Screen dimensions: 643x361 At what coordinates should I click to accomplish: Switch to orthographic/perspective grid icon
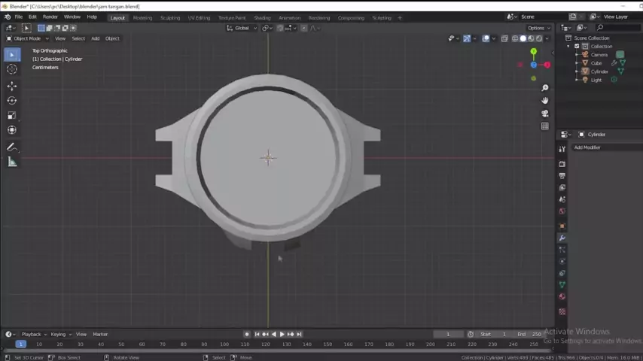pyautogui.click(x=545, y=126)
